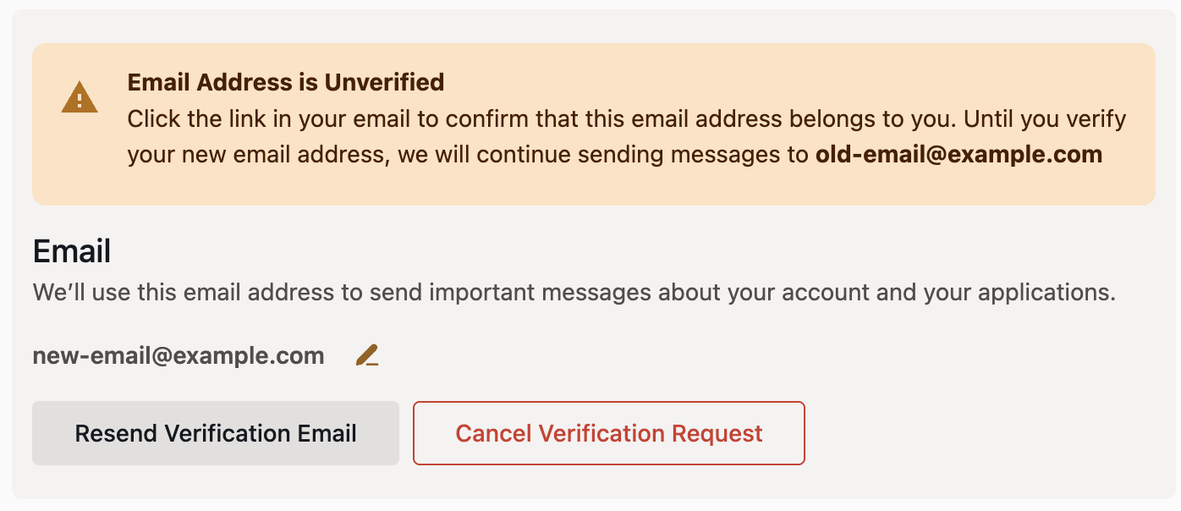Image resolution: width=1181 pixels, height=511 pixels.
Task: Click the "We'll use this email address" description
Action: coord(574,293)
